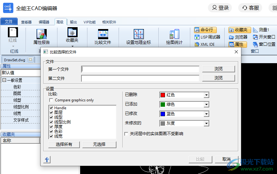Switch to the Viewer (查看器) ribbon tab
Screen dimensions: 277x174
[x=26, y=22]
